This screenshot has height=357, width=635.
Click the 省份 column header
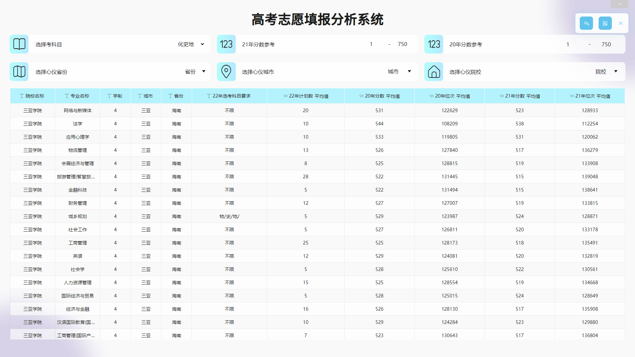(x=176, y=96)
